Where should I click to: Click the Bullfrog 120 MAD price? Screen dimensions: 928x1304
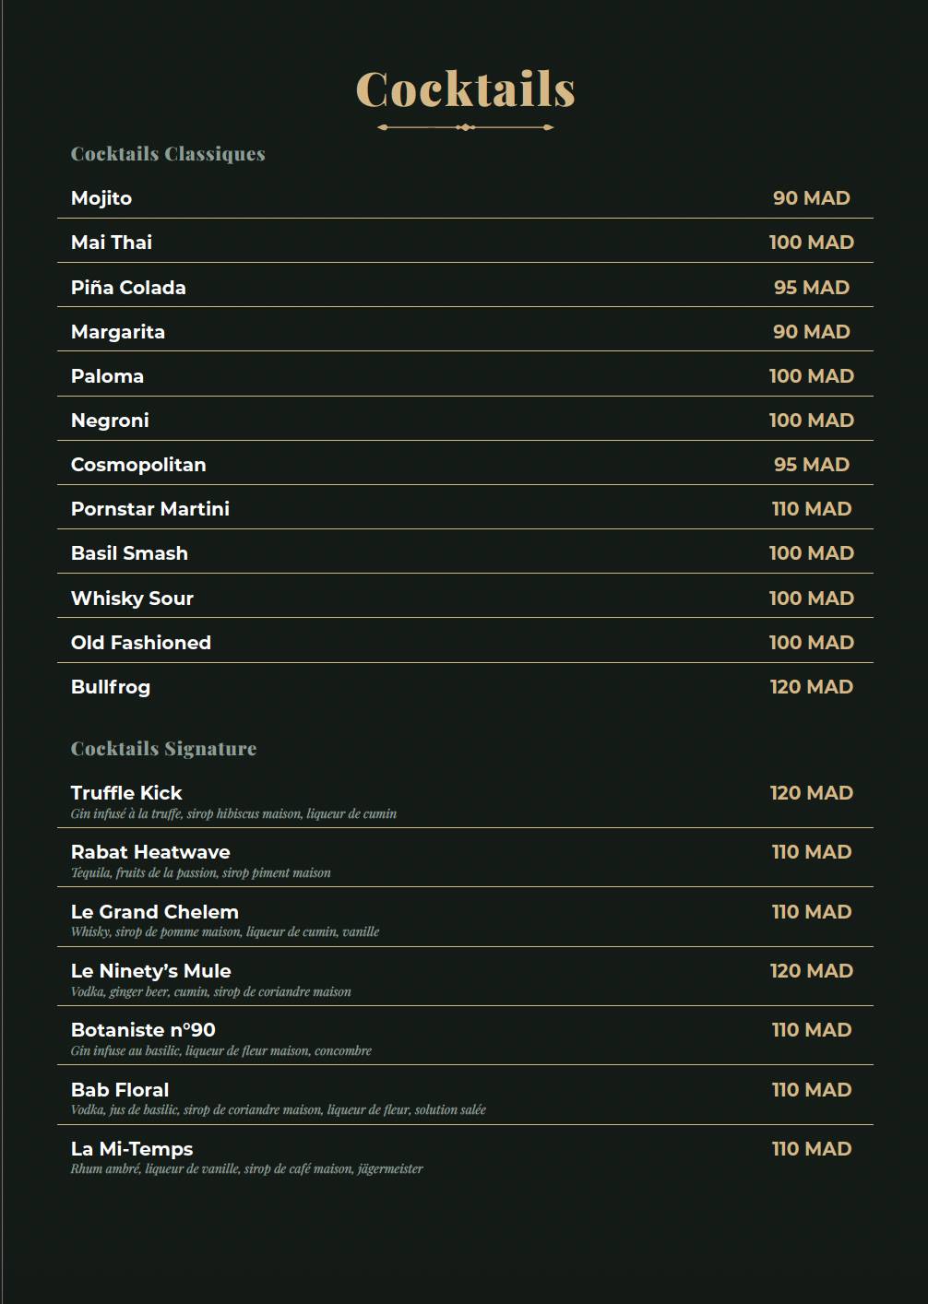(812, 687)
